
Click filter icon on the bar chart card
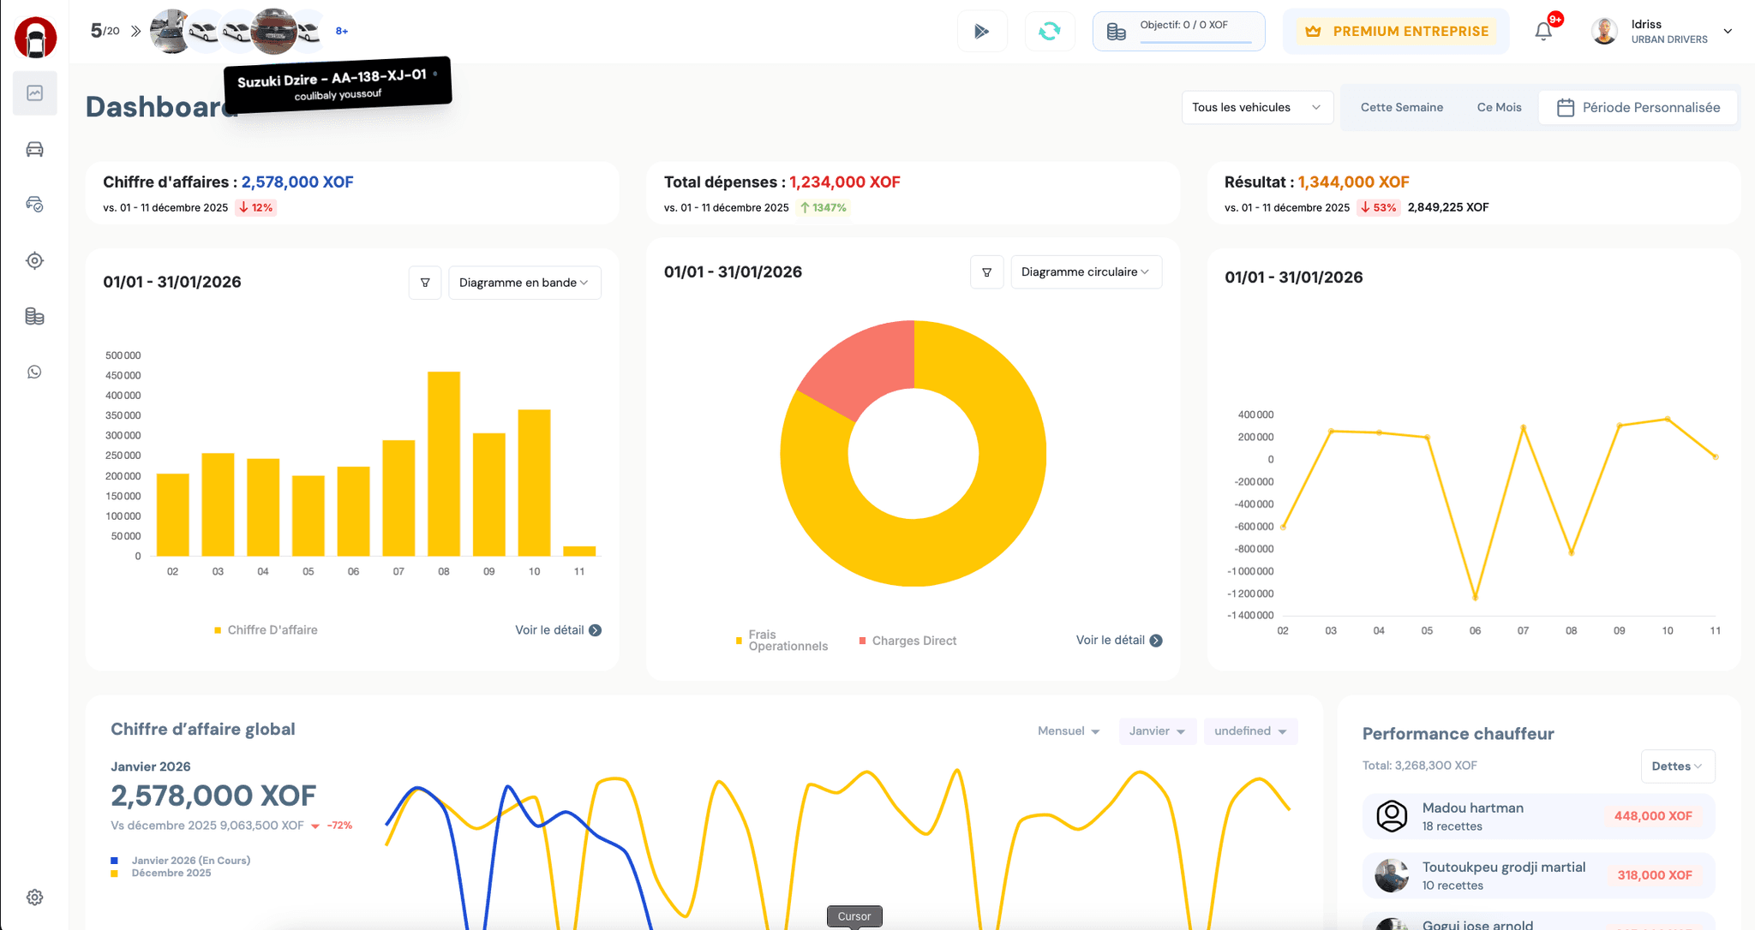tap(425, 283)
